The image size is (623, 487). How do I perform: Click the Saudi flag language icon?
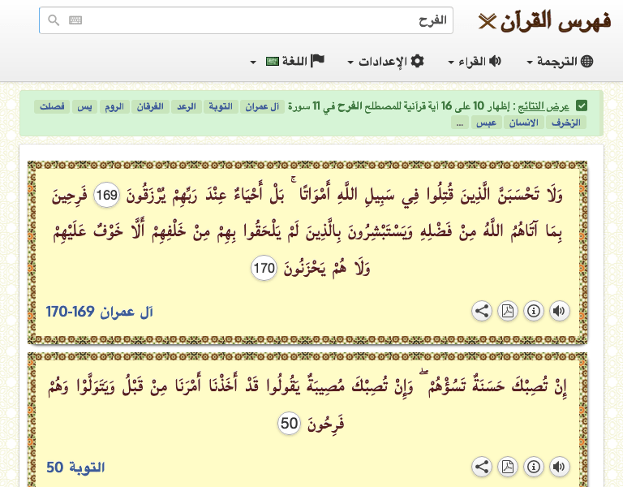pyautogui.click(x=273, y=62)
